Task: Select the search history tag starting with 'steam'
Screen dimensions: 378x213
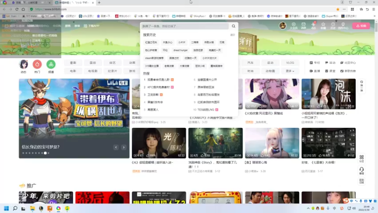Action: point(155,58)
